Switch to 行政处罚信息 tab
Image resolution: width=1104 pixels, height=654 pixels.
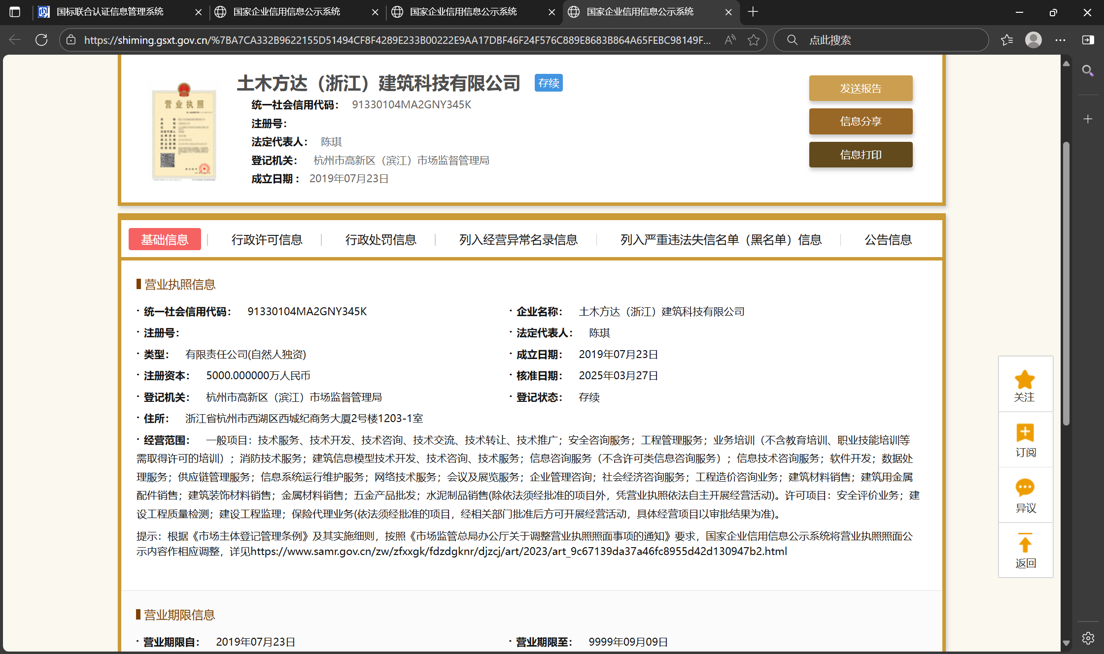click(x=380, y=240)
